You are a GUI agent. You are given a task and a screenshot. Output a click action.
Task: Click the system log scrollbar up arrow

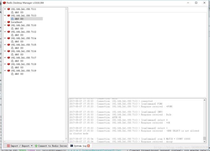[x=205, y=100]
